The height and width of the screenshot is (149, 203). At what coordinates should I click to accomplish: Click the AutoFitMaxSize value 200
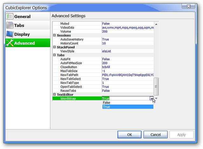(x=105, y=63)
